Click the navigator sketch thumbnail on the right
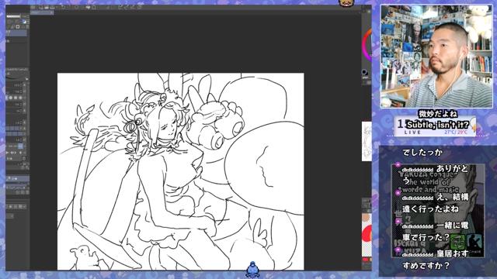 coord(367,141)
